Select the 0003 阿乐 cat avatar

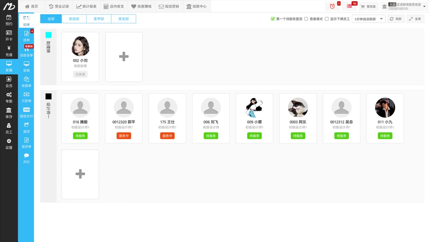[x=298, y=108]
